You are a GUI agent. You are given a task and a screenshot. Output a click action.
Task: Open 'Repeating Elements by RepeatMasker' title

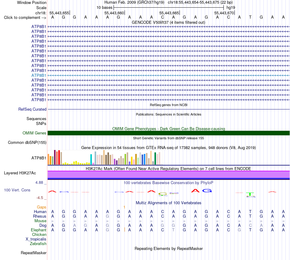(x=169, y=248)
